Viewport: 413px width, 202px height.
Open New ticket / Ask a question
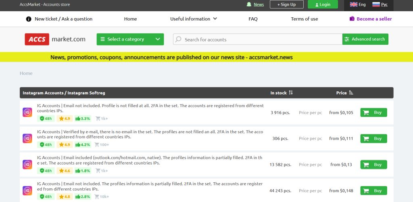tap(63, 19)
